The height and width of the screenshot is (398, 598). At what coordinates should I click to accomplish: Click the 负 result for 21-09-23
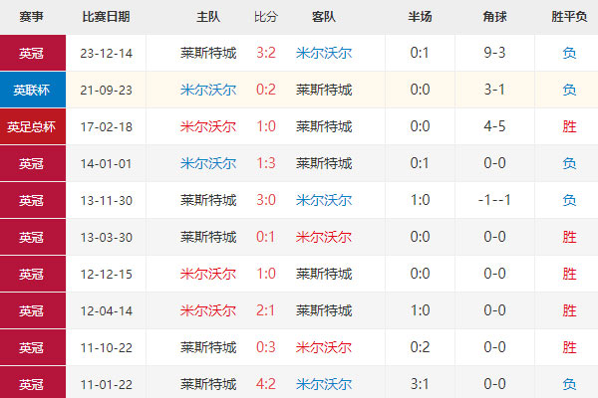(569, 90)
